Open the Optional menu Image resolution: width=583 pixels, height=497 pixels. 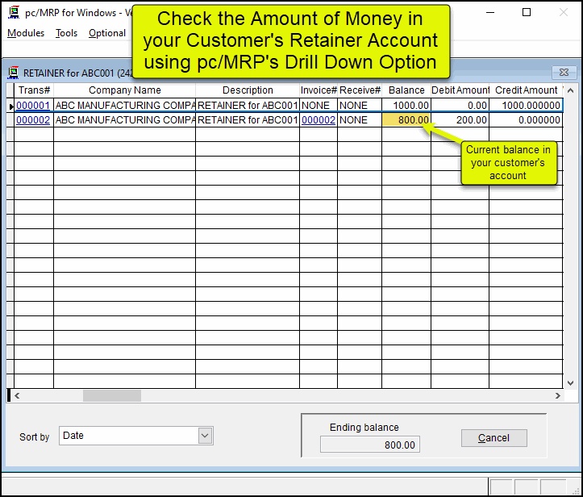(107, 33)
